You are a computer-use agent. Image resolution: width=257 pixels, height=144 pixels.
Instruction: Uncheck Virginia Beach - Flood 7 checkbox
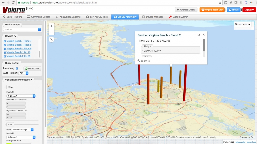click(5, 41)
